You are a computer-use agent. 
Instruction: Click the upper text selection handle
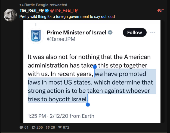95,67
